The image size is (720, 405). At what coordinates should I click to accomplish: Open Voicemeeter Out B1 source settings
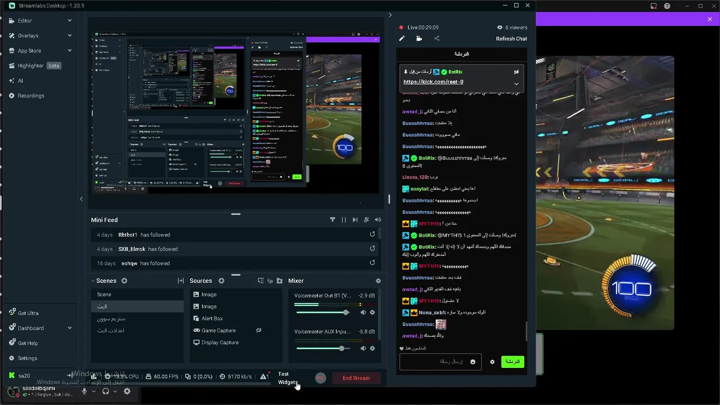pos(372,312)
